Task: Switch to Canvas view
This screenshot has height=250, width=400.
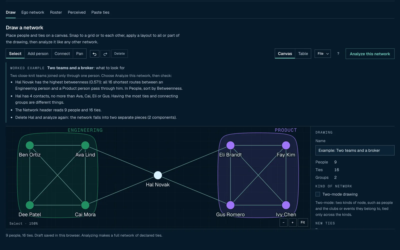Action: [285, 53]
